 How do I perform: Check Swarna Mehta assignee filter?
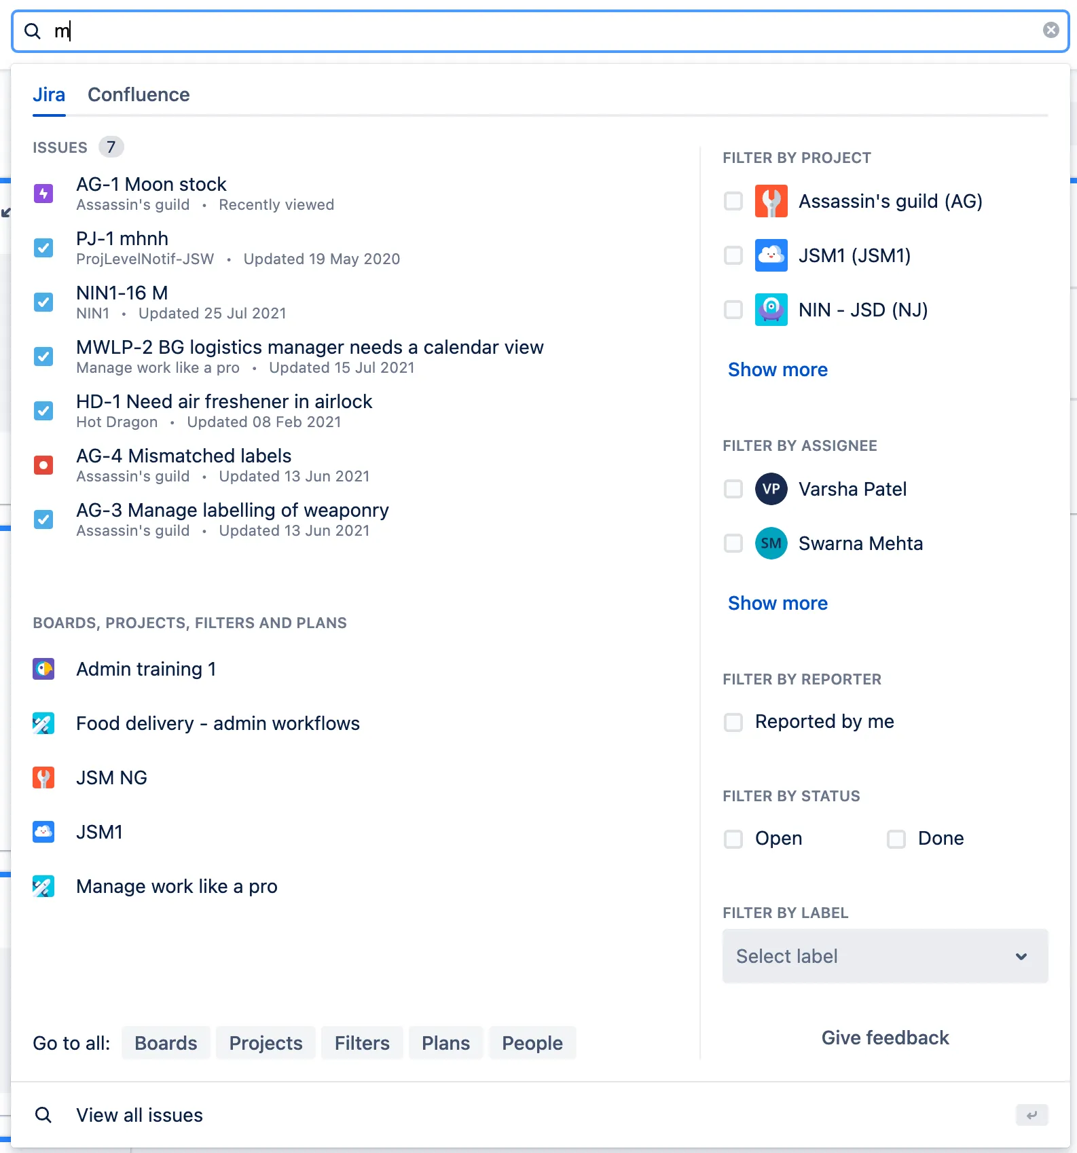[x=733, y=543]
